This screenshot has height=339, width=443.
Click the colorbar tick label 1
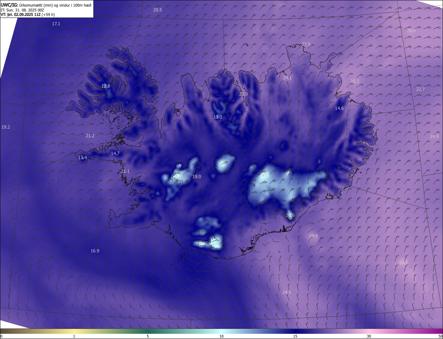click(74, 336)
